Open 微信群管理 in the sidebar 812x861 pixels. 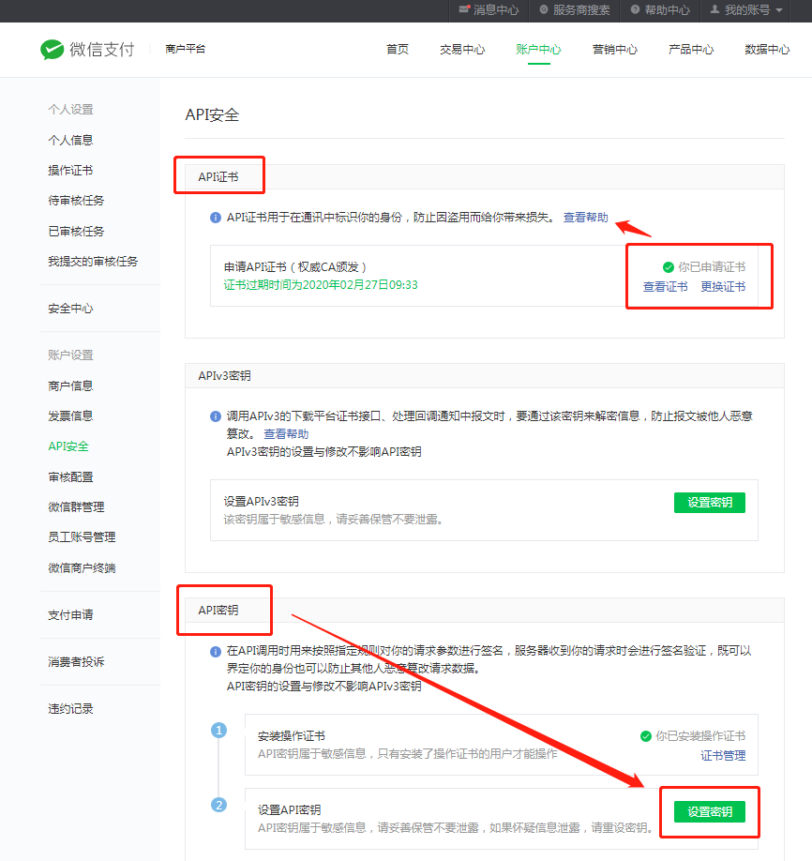pyautogui.click(x=76, y=506)
